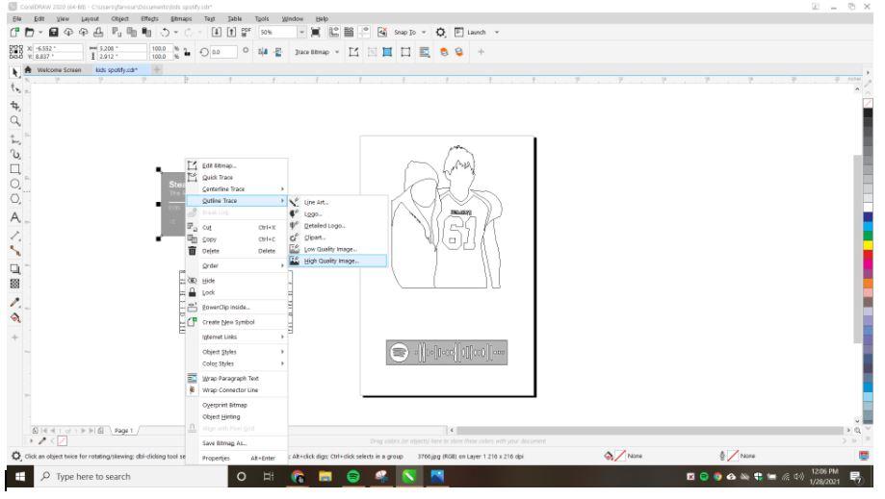Viewport: 885px width, 499px height.
Task: Toggle Mirror vertically button
Action: [x=278, y=52]
